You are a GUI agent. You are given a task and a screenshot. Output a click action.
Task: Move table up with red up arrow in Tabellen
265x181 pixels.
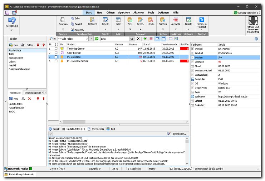click(x=44, y=45)
